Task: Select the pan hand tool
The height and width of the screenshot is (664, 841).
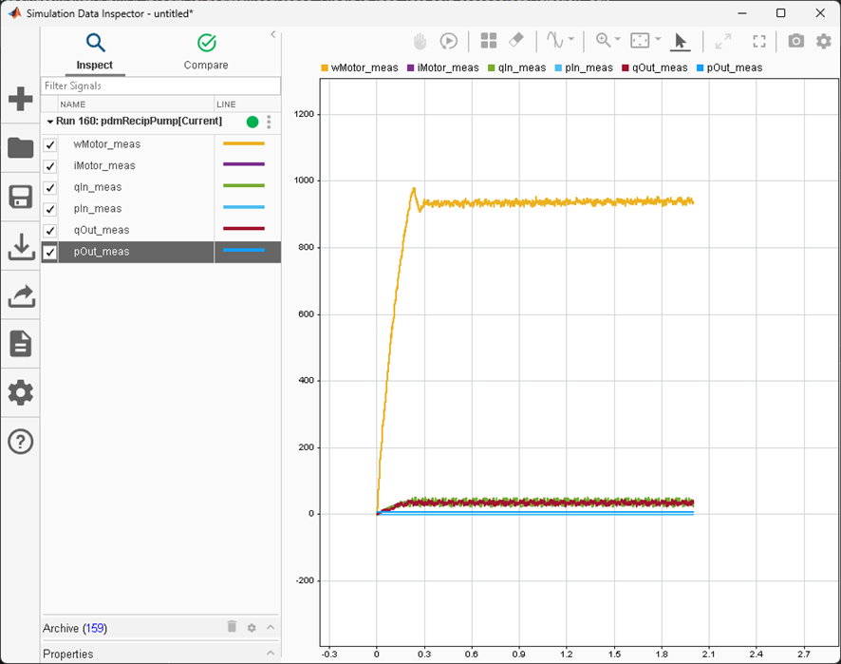Action: point(420,41)
